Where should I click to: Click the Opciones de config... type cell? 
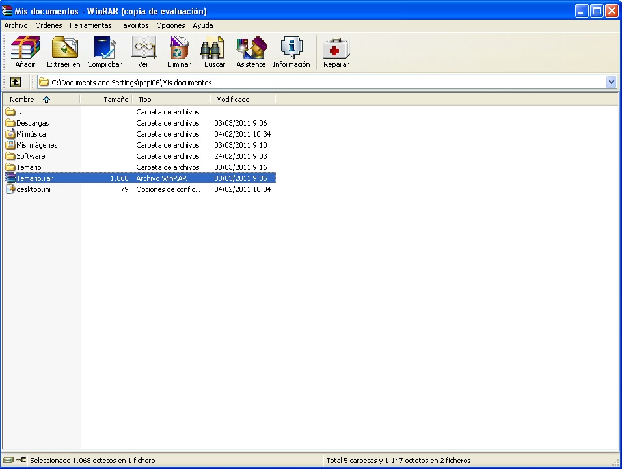coord(169,189)
